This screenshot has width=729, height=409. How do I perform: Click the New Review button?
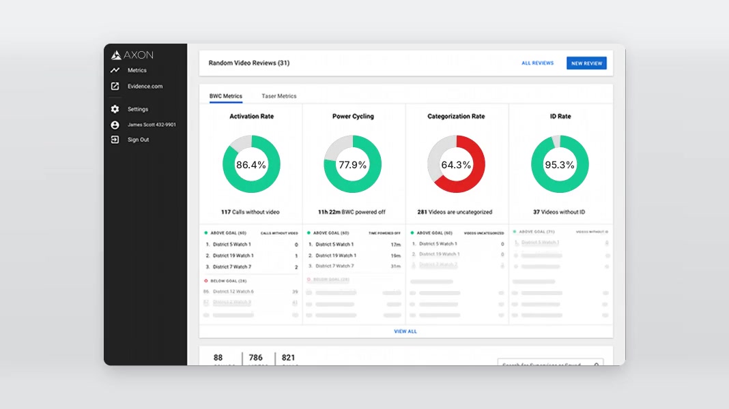[586, 63]
